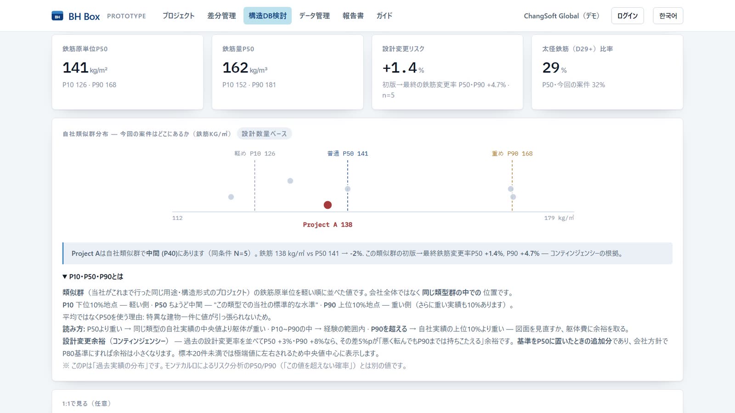Click the Project A 138 label
The width and height of the screenshot is (735, 413).
[x=328, y=225]
